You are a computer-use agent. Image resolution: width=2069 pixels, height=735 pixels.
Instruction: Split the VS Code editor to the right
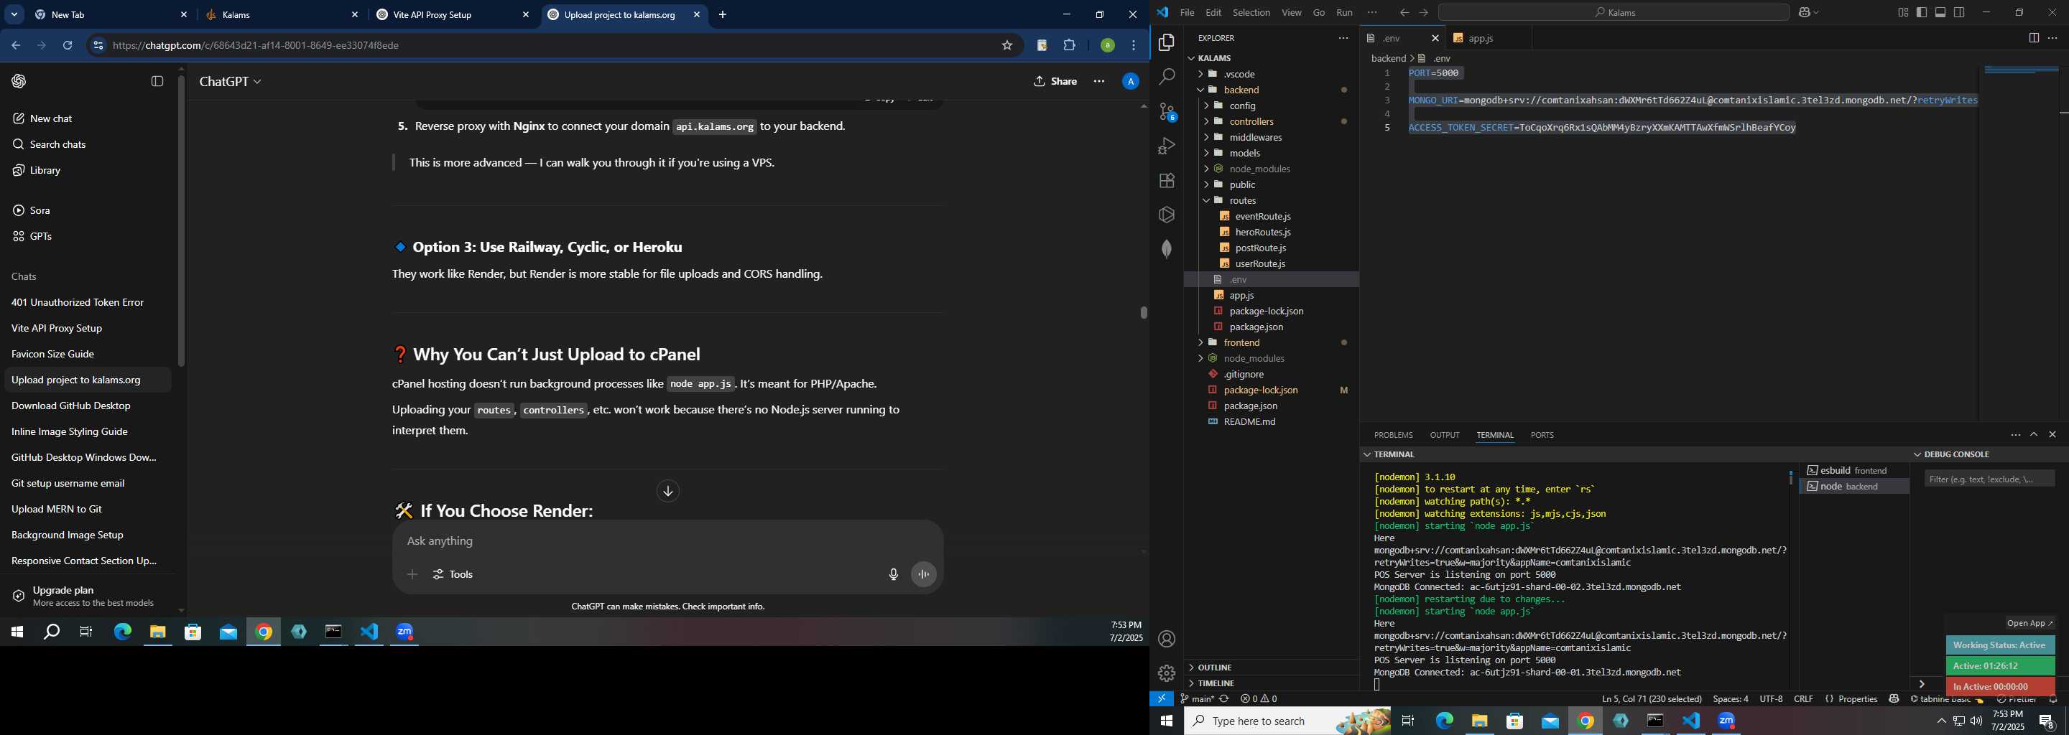click(2034, 38)
